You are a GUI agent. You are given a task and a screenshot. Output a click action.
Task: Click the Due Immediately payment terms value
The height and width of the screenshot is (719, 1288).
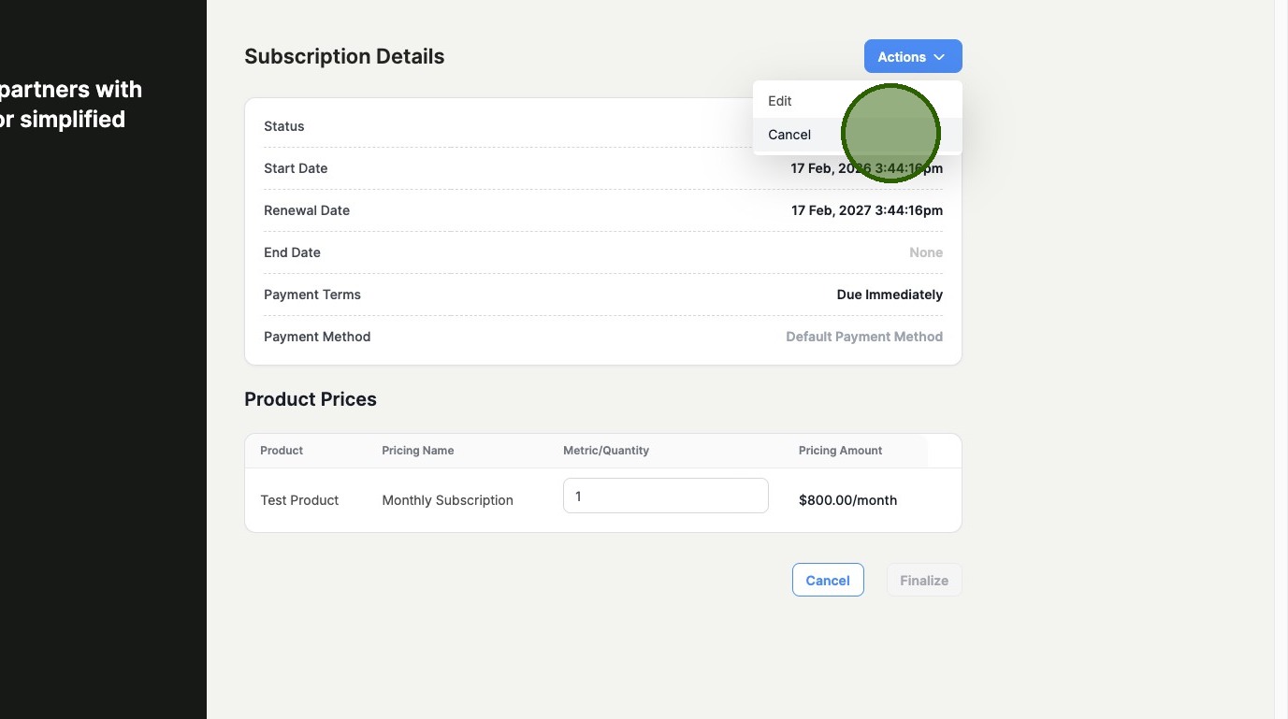(889, 295)
